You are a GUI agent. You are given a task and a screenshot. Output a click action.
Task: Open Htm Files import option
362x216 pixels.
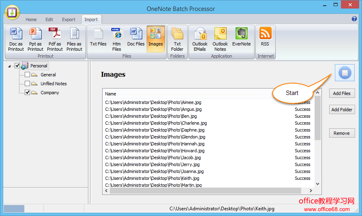(117, 39)
